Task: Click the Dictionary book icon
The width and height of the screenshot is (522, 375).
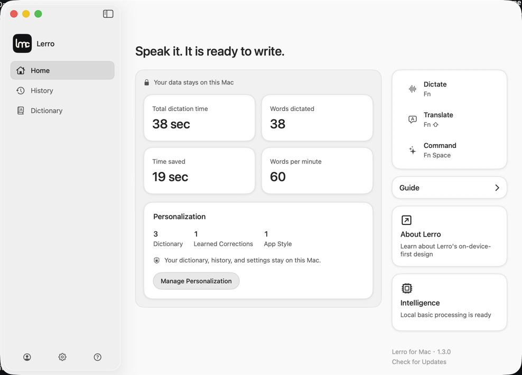Action: 21,110
